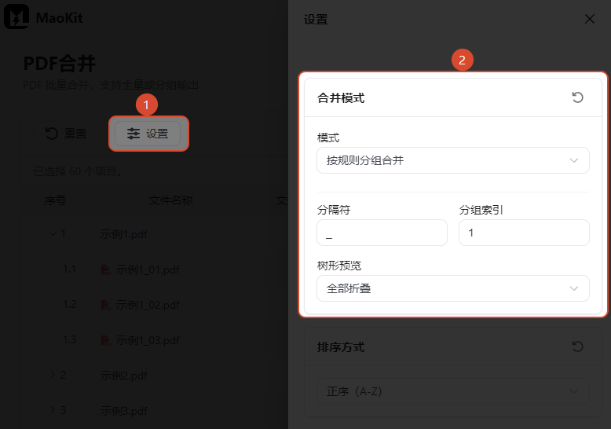Click the 排序方式 section heading

[341, 346]
